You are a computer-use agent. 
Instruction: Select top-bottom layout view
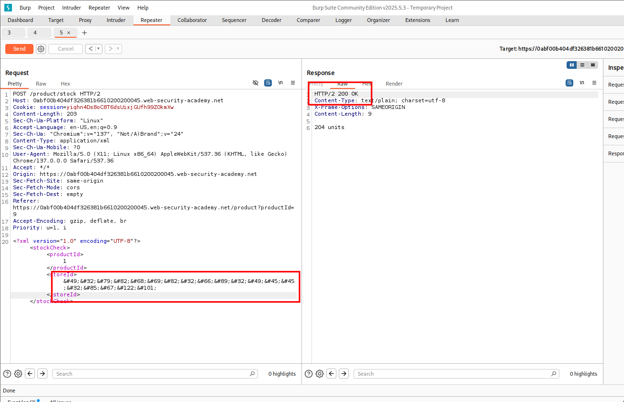click(582, 65)
